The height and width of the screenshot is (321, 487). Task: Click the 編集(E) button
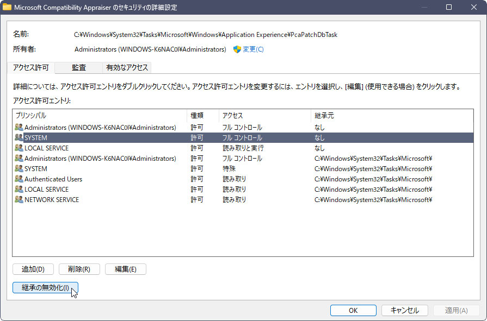coord(126,269)
